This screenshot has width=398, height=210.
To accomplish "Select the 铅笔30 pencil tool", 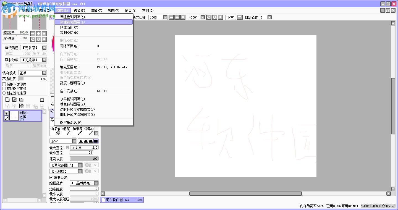I will point(88,131).
